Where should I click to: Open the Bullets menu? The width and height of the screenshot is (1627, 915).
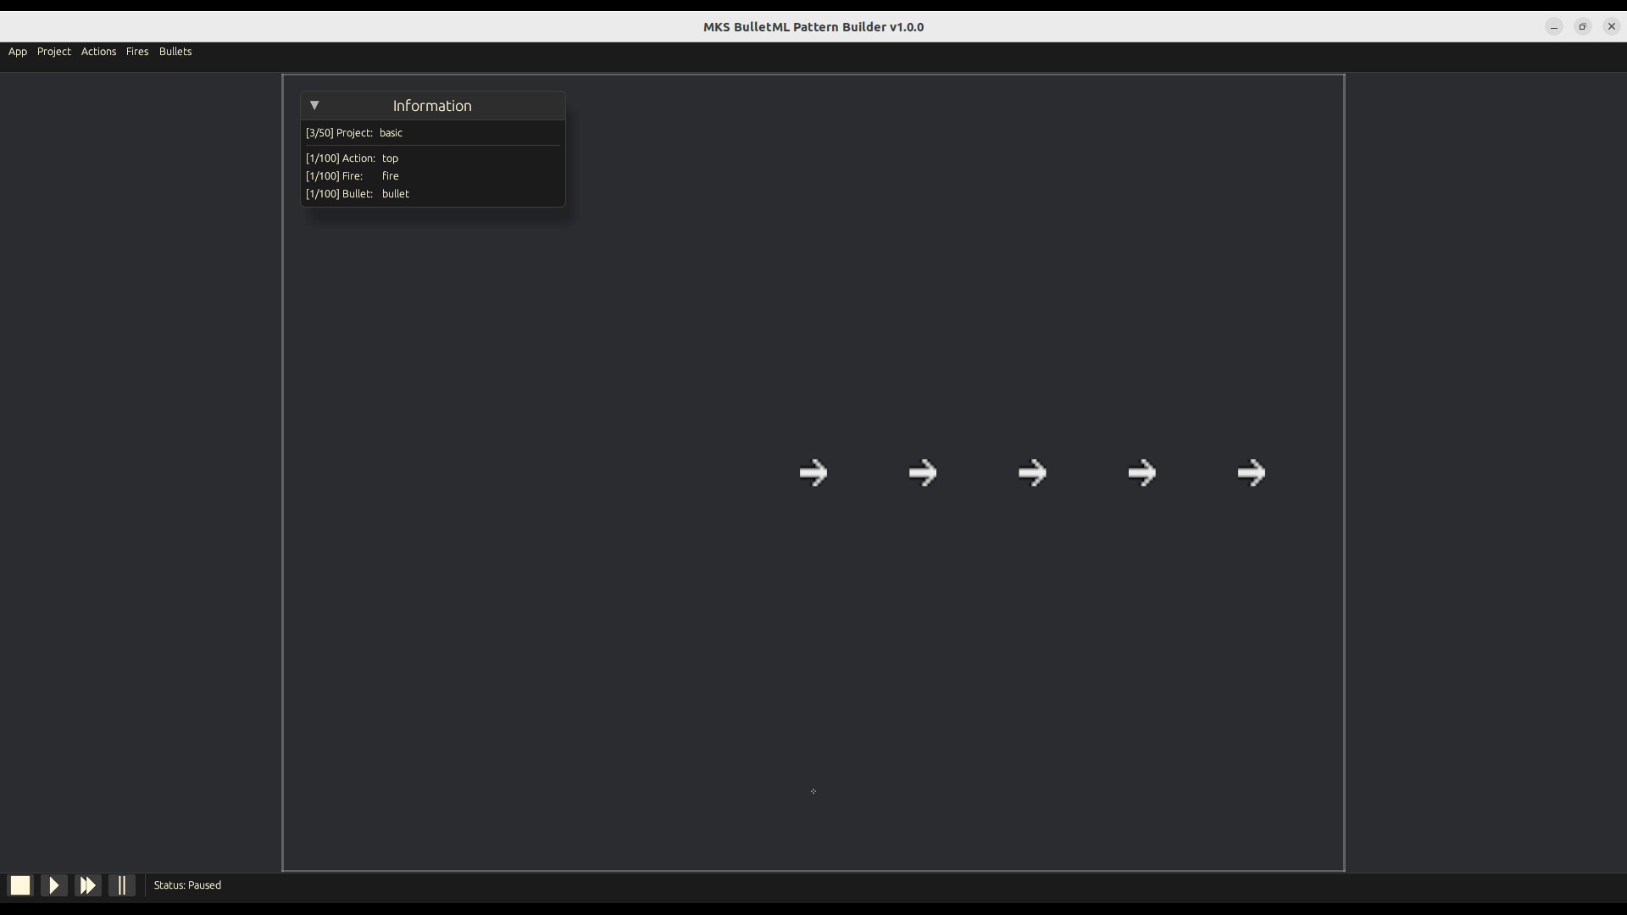[x=175, y=51]
